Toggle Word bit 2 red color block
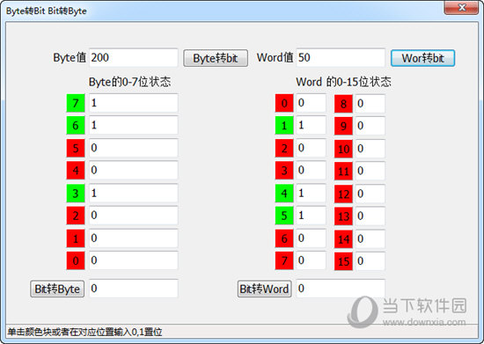The height and width of the screenshot is (344, 484). [284, 148]
